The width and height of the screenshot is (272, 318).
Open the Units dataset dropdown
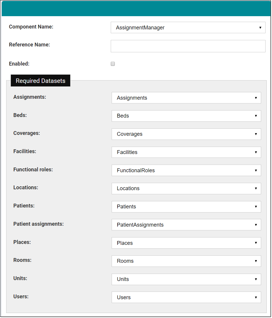[x=186, y=279]
